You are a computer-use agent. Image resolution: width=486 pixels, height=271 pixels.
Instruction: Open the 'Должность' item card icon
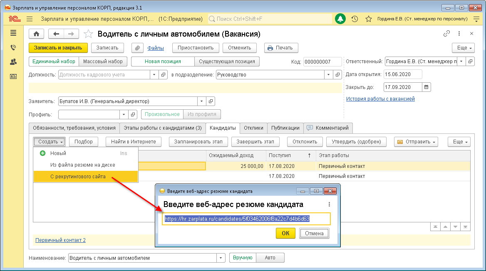tap(164, 75)
